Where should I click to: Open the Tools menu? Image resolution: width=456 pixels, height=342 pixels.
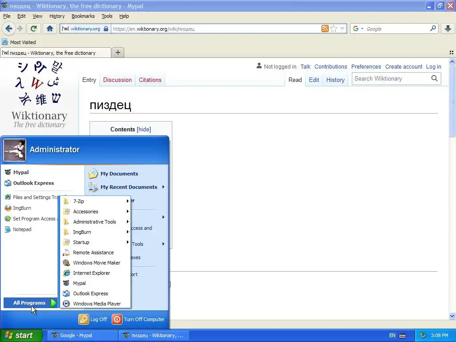pos(107,16)
